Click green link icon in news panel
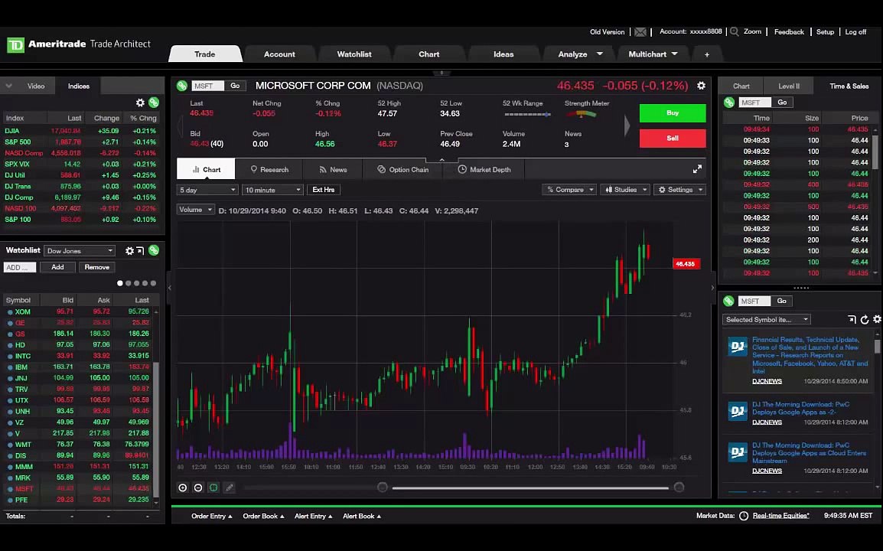This screenshot has height=551, width=883. click(728, 301)
